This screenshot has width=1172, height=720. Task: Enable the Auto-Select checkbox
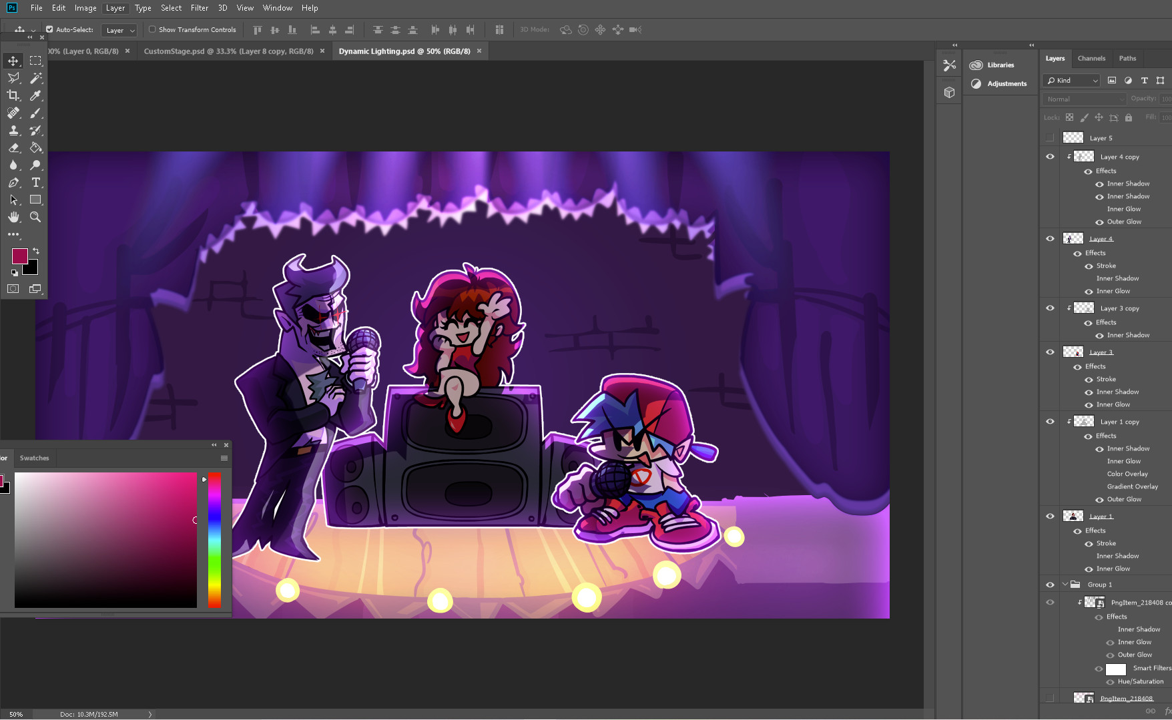click(49, 29)
